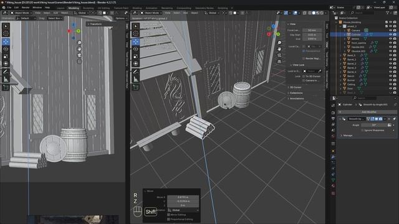Switch to the Layout workspace tab
The height and width of the screenshot is (224, 399).
pos(60,8)
